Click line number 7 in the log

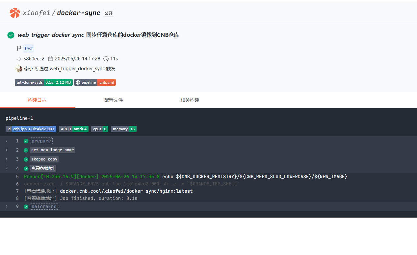(x=17, y=191)
